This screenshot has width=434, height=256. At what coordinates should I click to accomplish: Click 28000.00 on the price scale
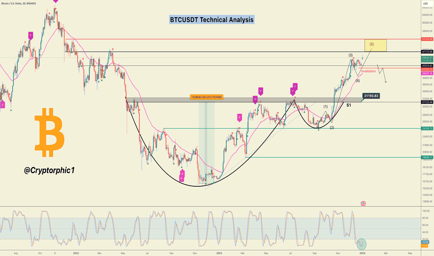pos(427,115)
